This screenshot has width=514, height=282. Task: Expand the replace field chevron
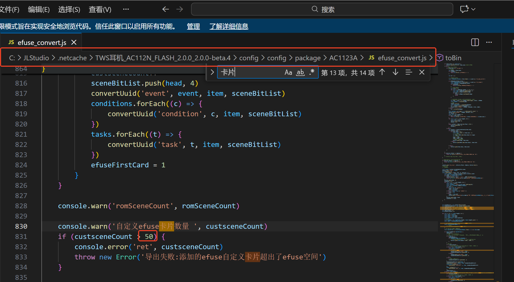coord(212,72)
